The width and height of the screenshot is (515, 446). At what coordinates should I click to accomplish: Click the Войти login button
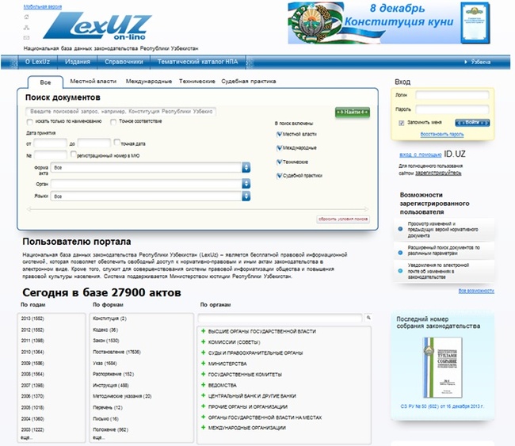click(x=472, y=123)
